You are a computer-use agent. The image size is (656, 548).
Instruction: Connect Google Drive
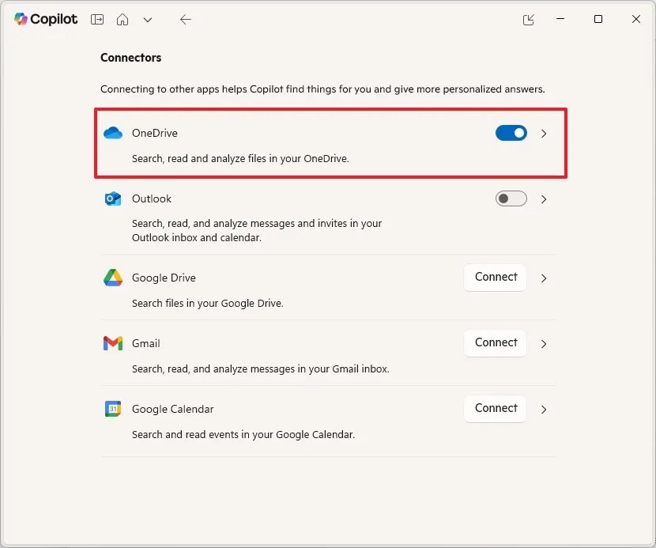(495, 278)
